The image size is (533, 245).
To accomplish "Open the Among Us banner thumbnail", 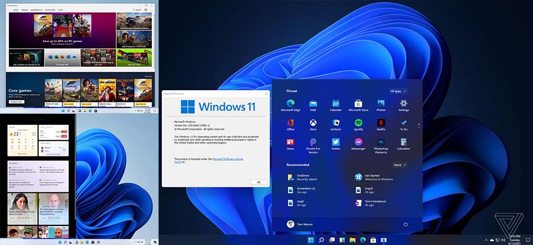I will click(62, 26).
